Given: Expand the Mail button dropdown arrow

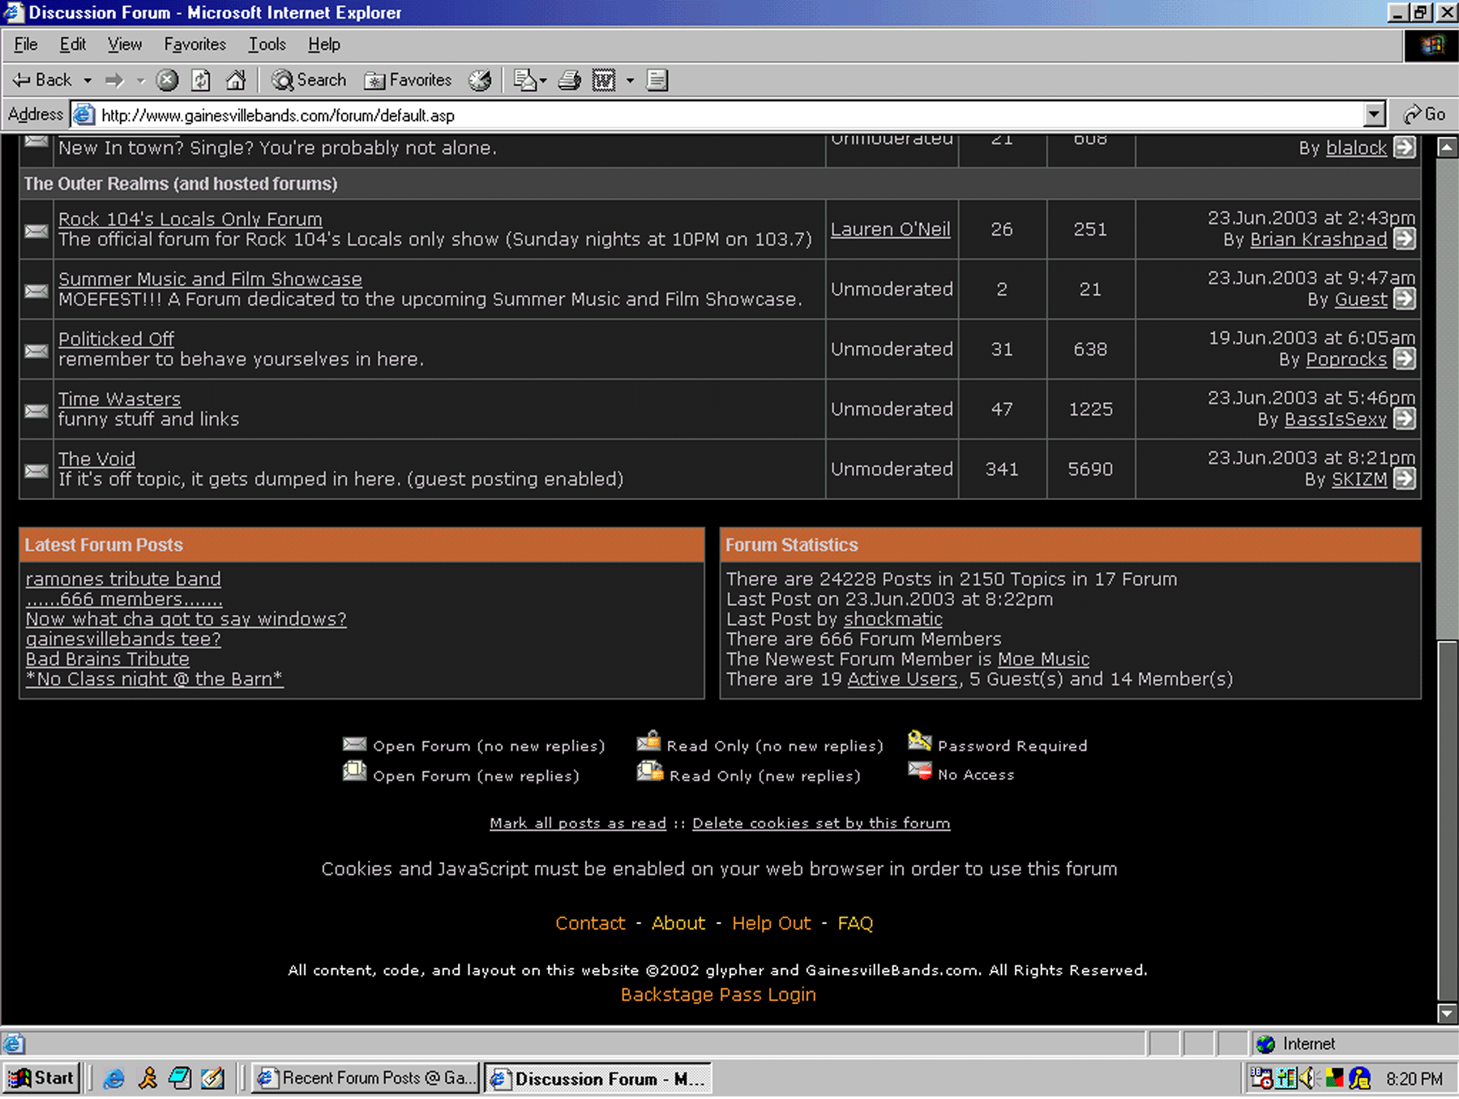Looking at the screenshot, I should [x=543, y=80].
